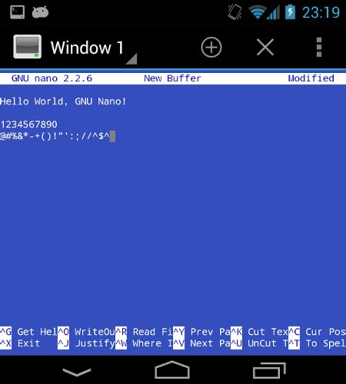Tap the terminal notification icon in status bar

click(x=18, y=12)
